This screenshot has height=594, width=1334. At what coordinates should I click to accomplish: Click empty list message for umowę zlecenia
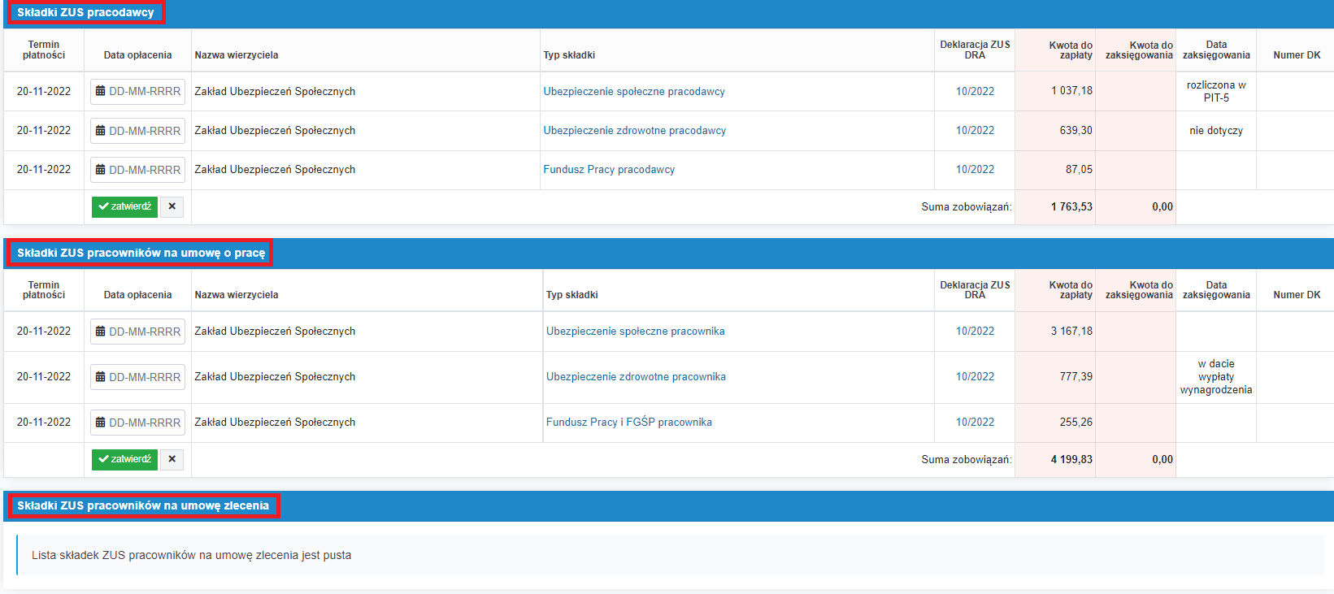point(192,555)
